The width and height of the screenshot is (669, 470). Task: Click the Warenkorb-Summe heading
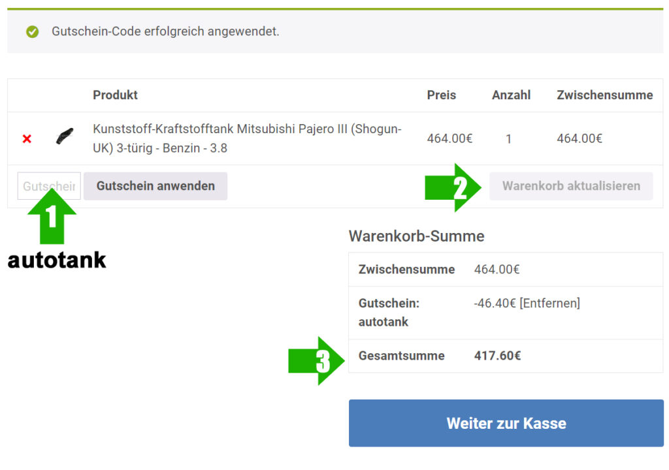416,236
